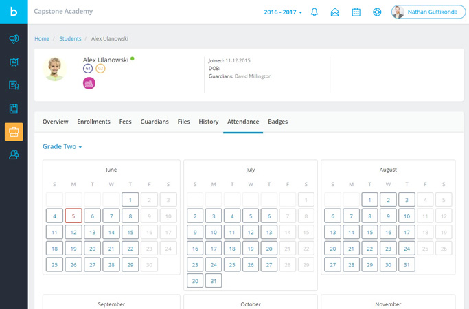Screen dimensions: 469x309
Task: Switch to the Enrollments tab
Action: point(93,122)
